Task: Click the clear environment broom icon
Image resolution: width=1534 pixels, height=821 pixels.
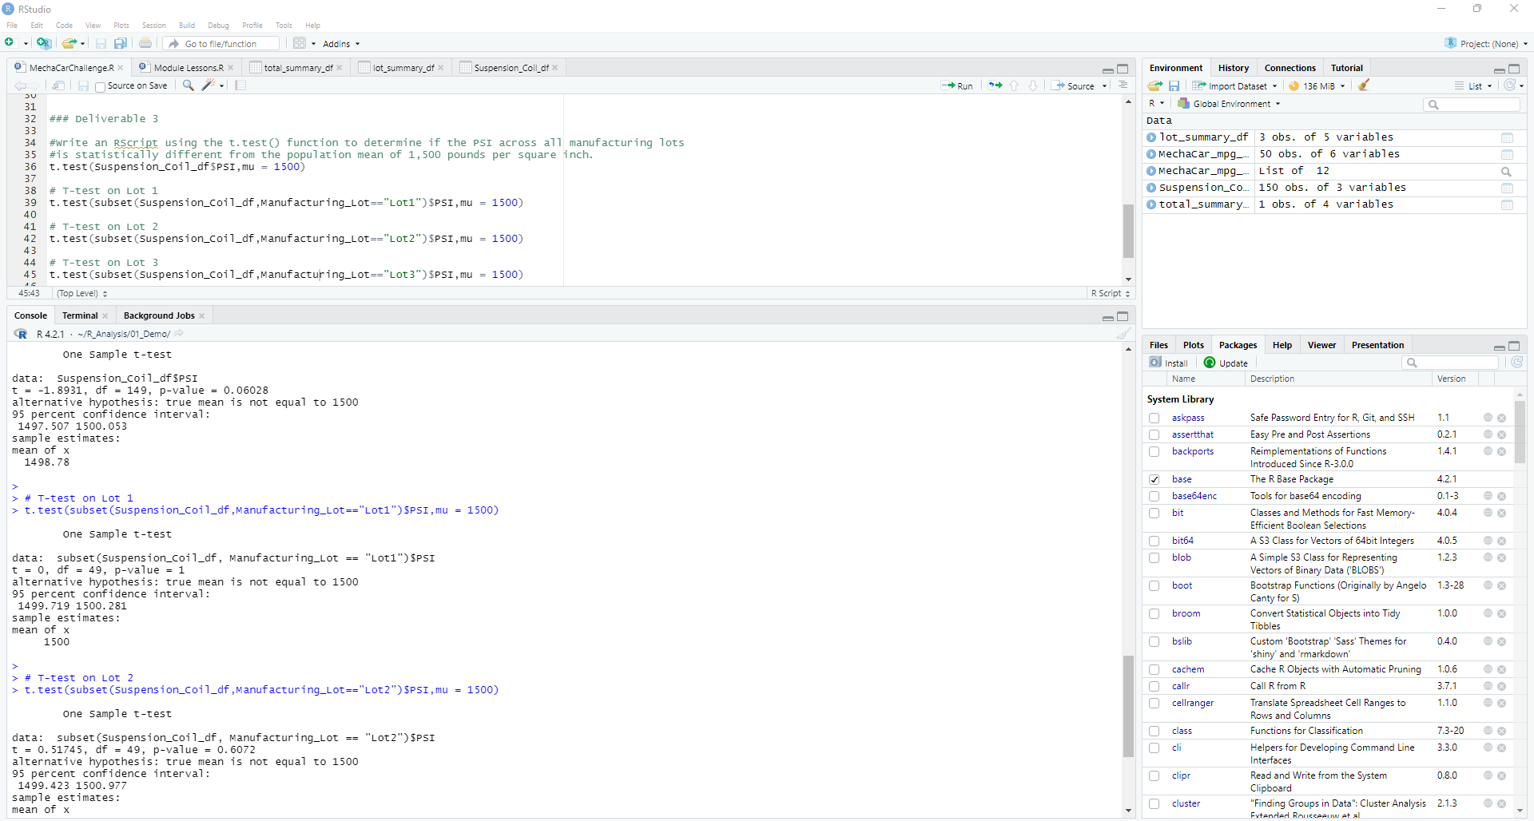Action: coord(1364,85)
